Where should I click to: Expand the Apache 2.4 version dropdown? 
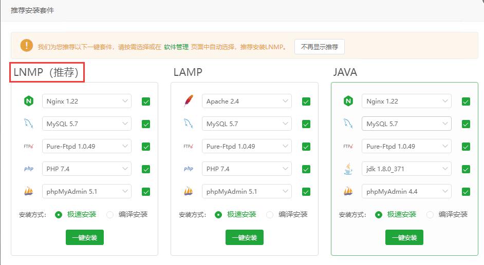click(x=247, y=101)
